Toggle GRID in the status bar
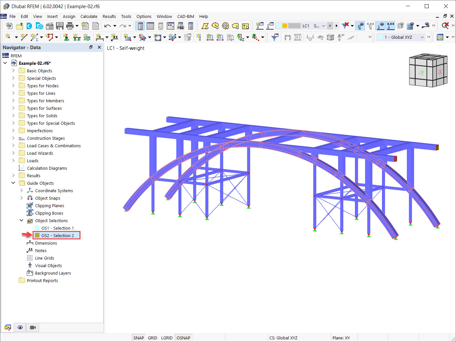Viewport: 456px width, 342px height. point(152,338)
